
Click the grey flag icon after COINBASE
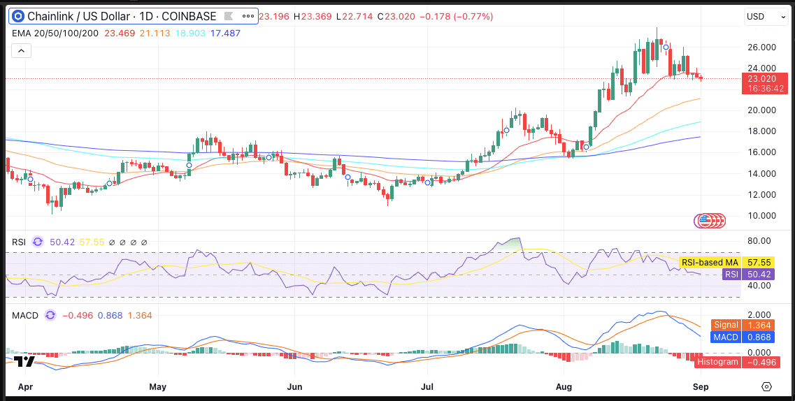[229, 17]
